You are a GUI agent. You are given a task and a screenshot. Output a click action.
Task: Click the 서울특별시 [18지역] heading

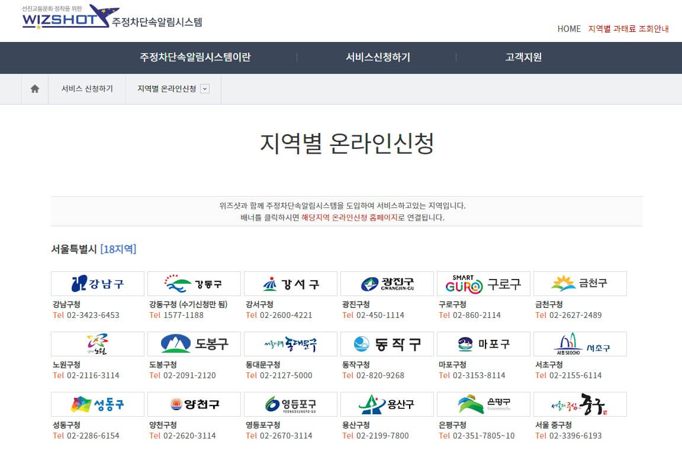[x=94, y=249]
